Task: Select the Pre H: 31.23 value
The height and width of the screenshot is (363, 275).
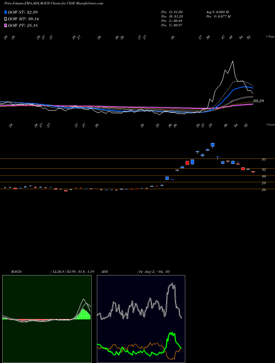Action: 172,16
